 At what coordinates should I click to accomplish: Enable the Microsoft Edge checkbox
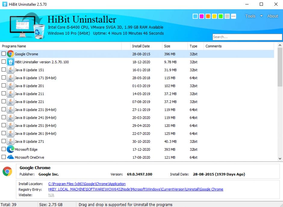pos(4,149)
